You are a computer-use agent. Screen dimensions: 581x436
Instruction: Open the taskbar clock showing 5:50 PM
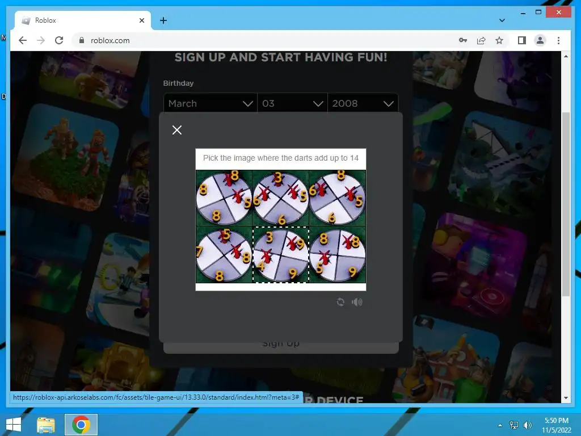[x=556, y=425]
